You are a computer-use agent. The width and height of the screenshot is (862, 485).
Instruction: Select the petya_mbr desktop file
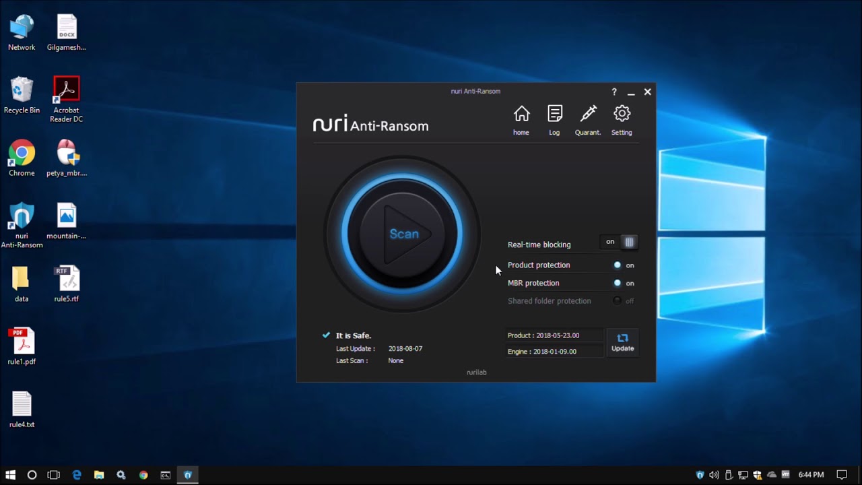click(x=67, y=158)
